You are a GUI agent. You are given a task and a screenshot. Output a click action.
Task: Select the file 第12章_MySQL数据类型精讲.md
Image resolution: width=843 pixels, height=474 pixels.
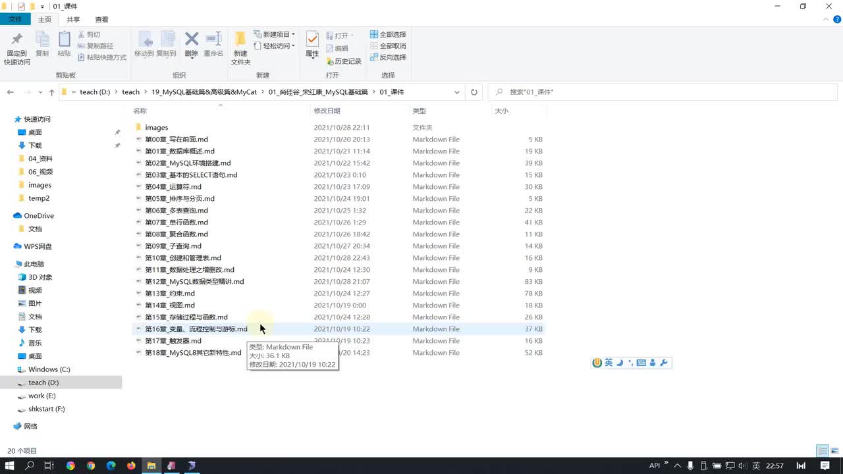click(x=194, y=282)
